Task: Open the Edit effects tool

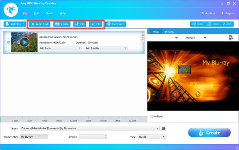Action: tap(96, 24)
